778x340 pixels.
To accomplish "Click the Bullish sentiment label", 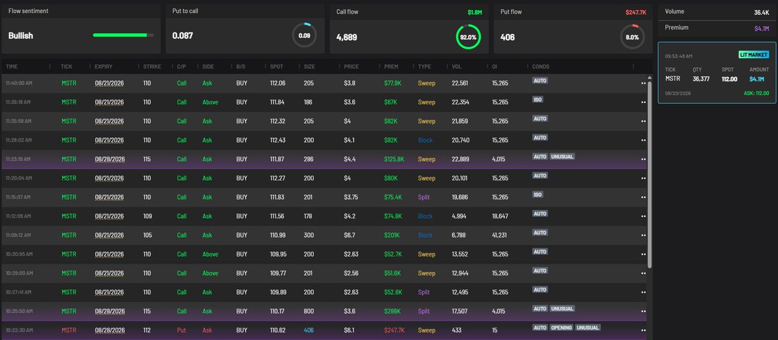I will 21,36.
